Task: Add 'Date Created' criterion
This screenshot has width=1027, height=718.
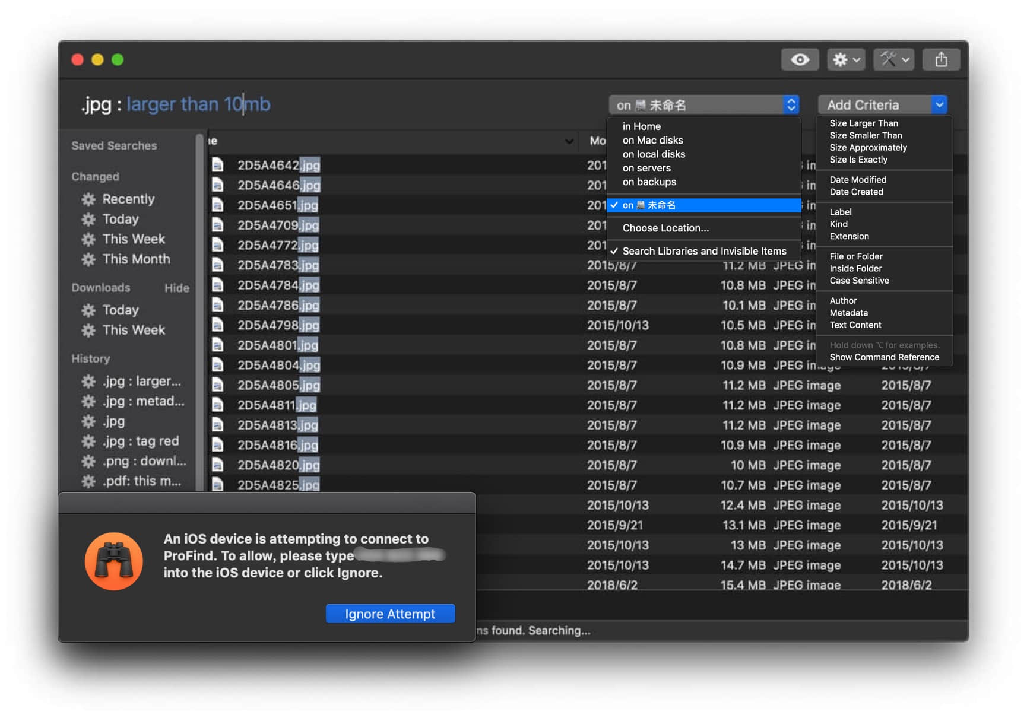Action: [856, 192]
